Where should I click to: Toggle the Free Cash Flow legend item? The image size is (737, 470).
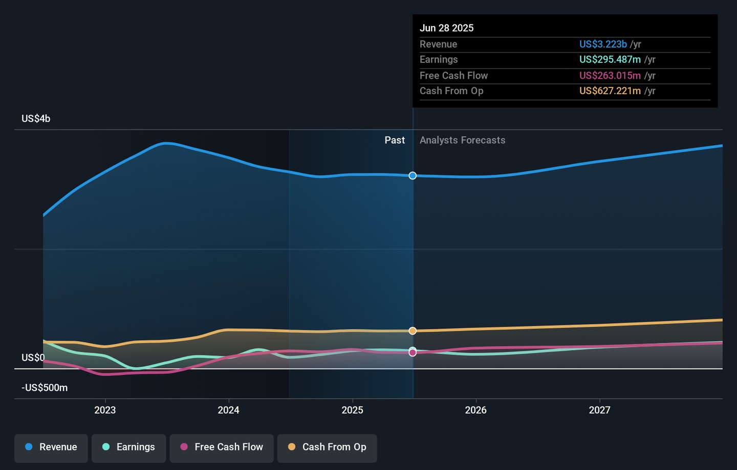pyautogui.click(x=222, y=447)
